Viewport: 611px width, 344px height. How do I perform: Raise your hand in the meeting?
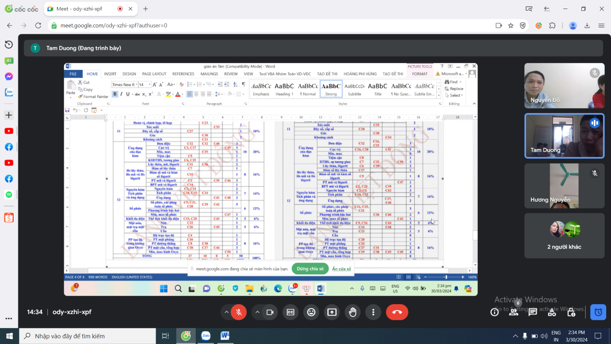point(352,312)
